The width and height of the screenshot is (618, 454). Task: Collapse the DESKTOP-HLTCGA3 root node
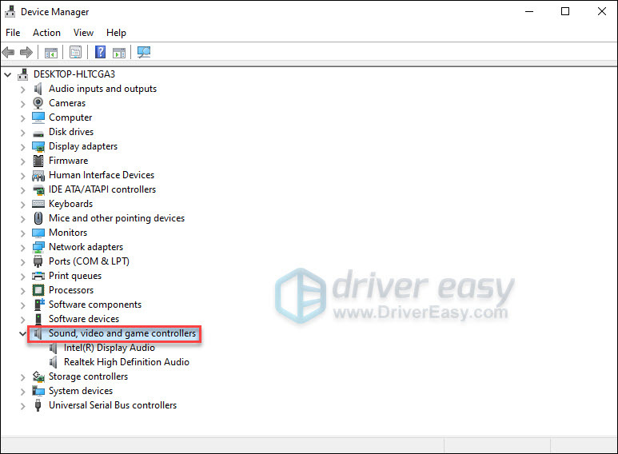point(8,74)
